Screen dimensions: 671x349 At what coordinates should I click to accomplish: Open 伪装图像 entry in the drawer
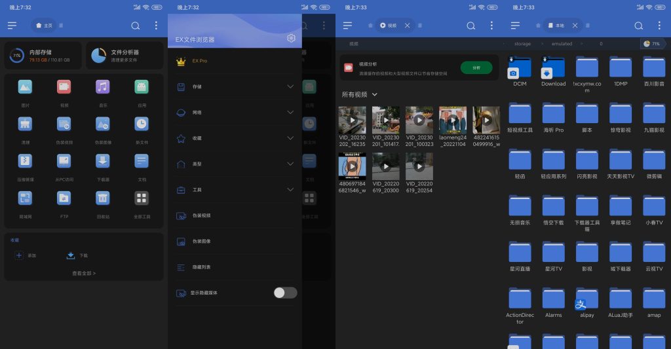coord(235,241)
